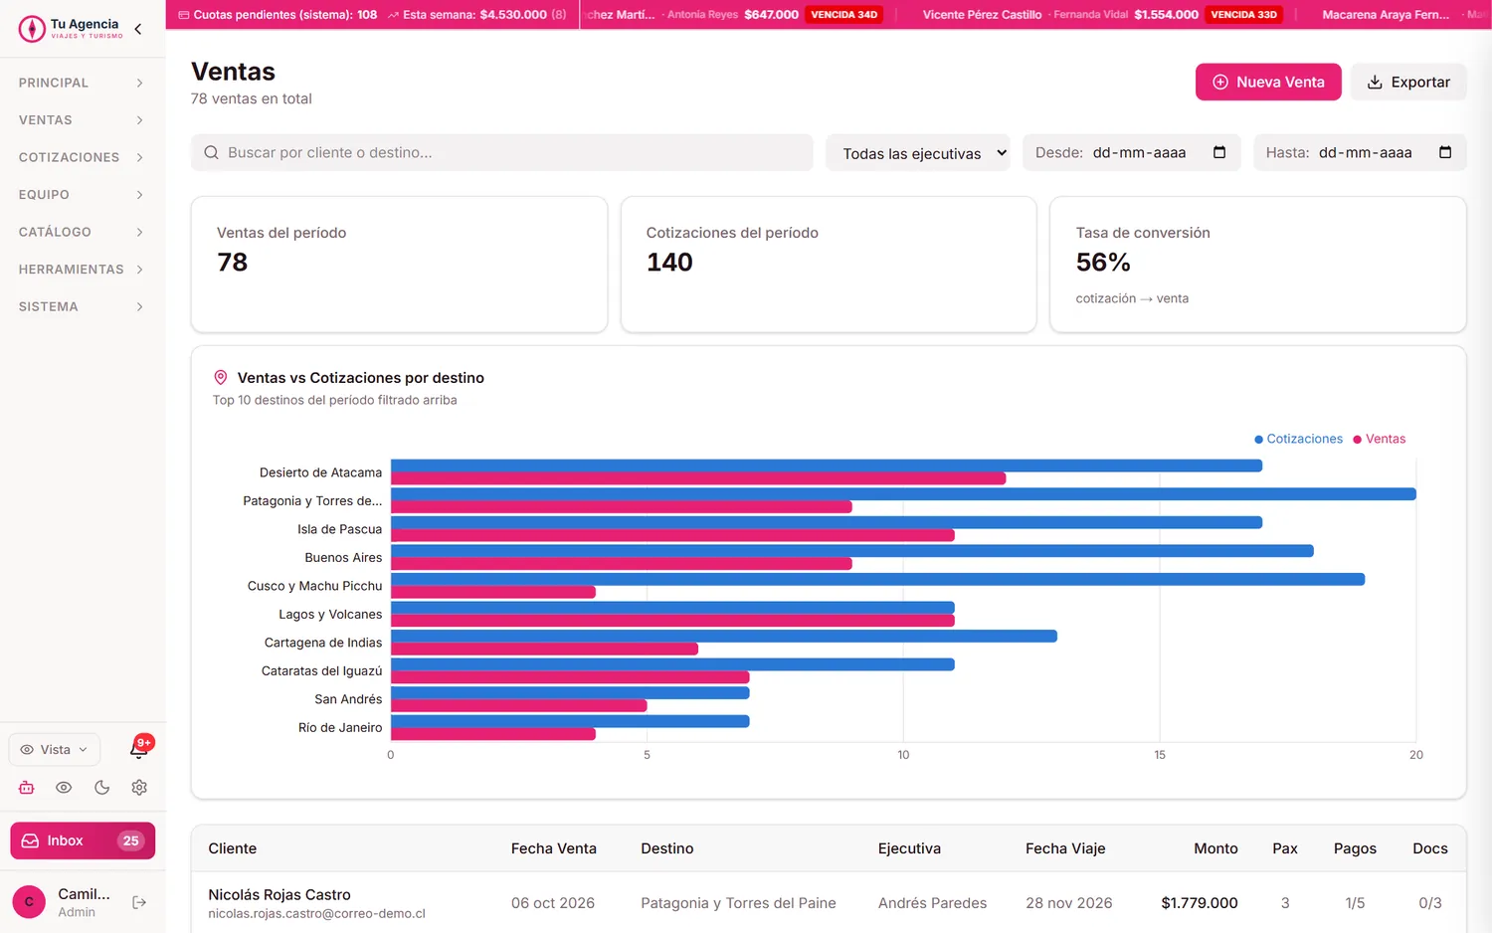The width and height of the screenshot is (1492, 933).
Task: Click the card icon beside Cuotas pendientes
Action: 183,15
